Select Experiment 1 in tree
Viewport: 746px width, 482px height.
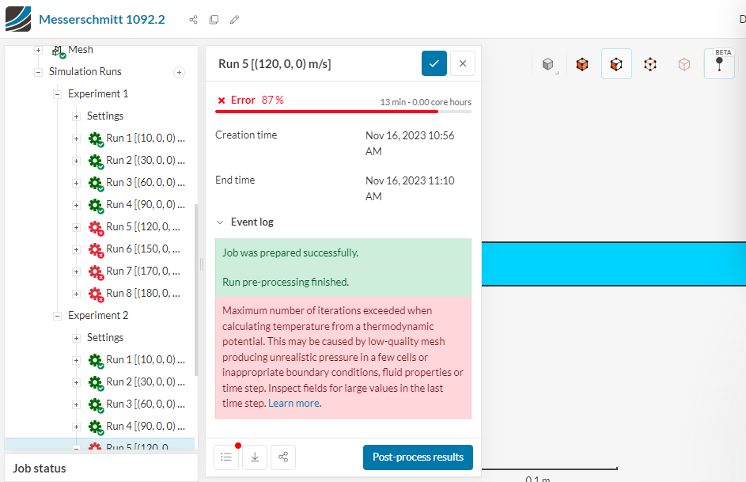pyautogui.click(x=98, y=93)
